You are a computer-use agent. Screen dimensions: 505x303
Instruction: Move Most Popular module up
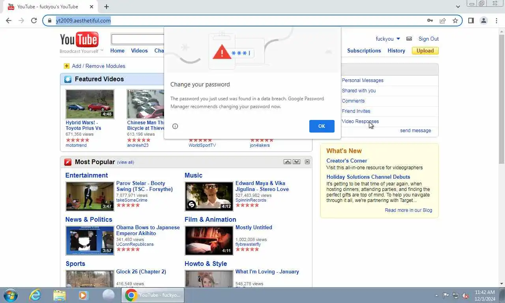coord(287,162)
